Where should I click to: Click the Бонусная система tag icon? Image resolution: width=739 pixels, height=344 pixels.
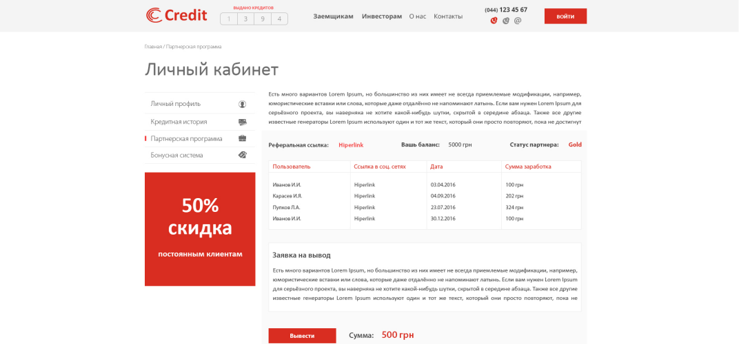click(x=243, y=155)
